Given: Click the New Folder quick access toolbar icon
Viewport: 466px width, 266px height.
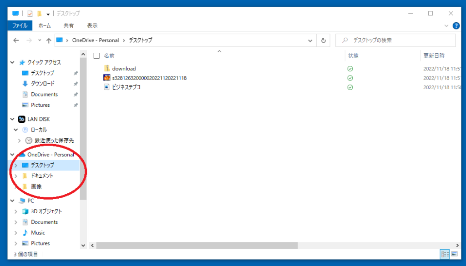Looking at the screenshot, I should 39,13.
